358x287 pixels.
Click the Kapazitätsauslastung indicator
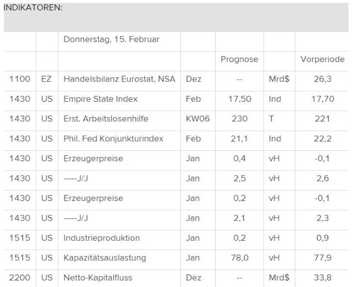pyautogui.click(x=105, y=258)
